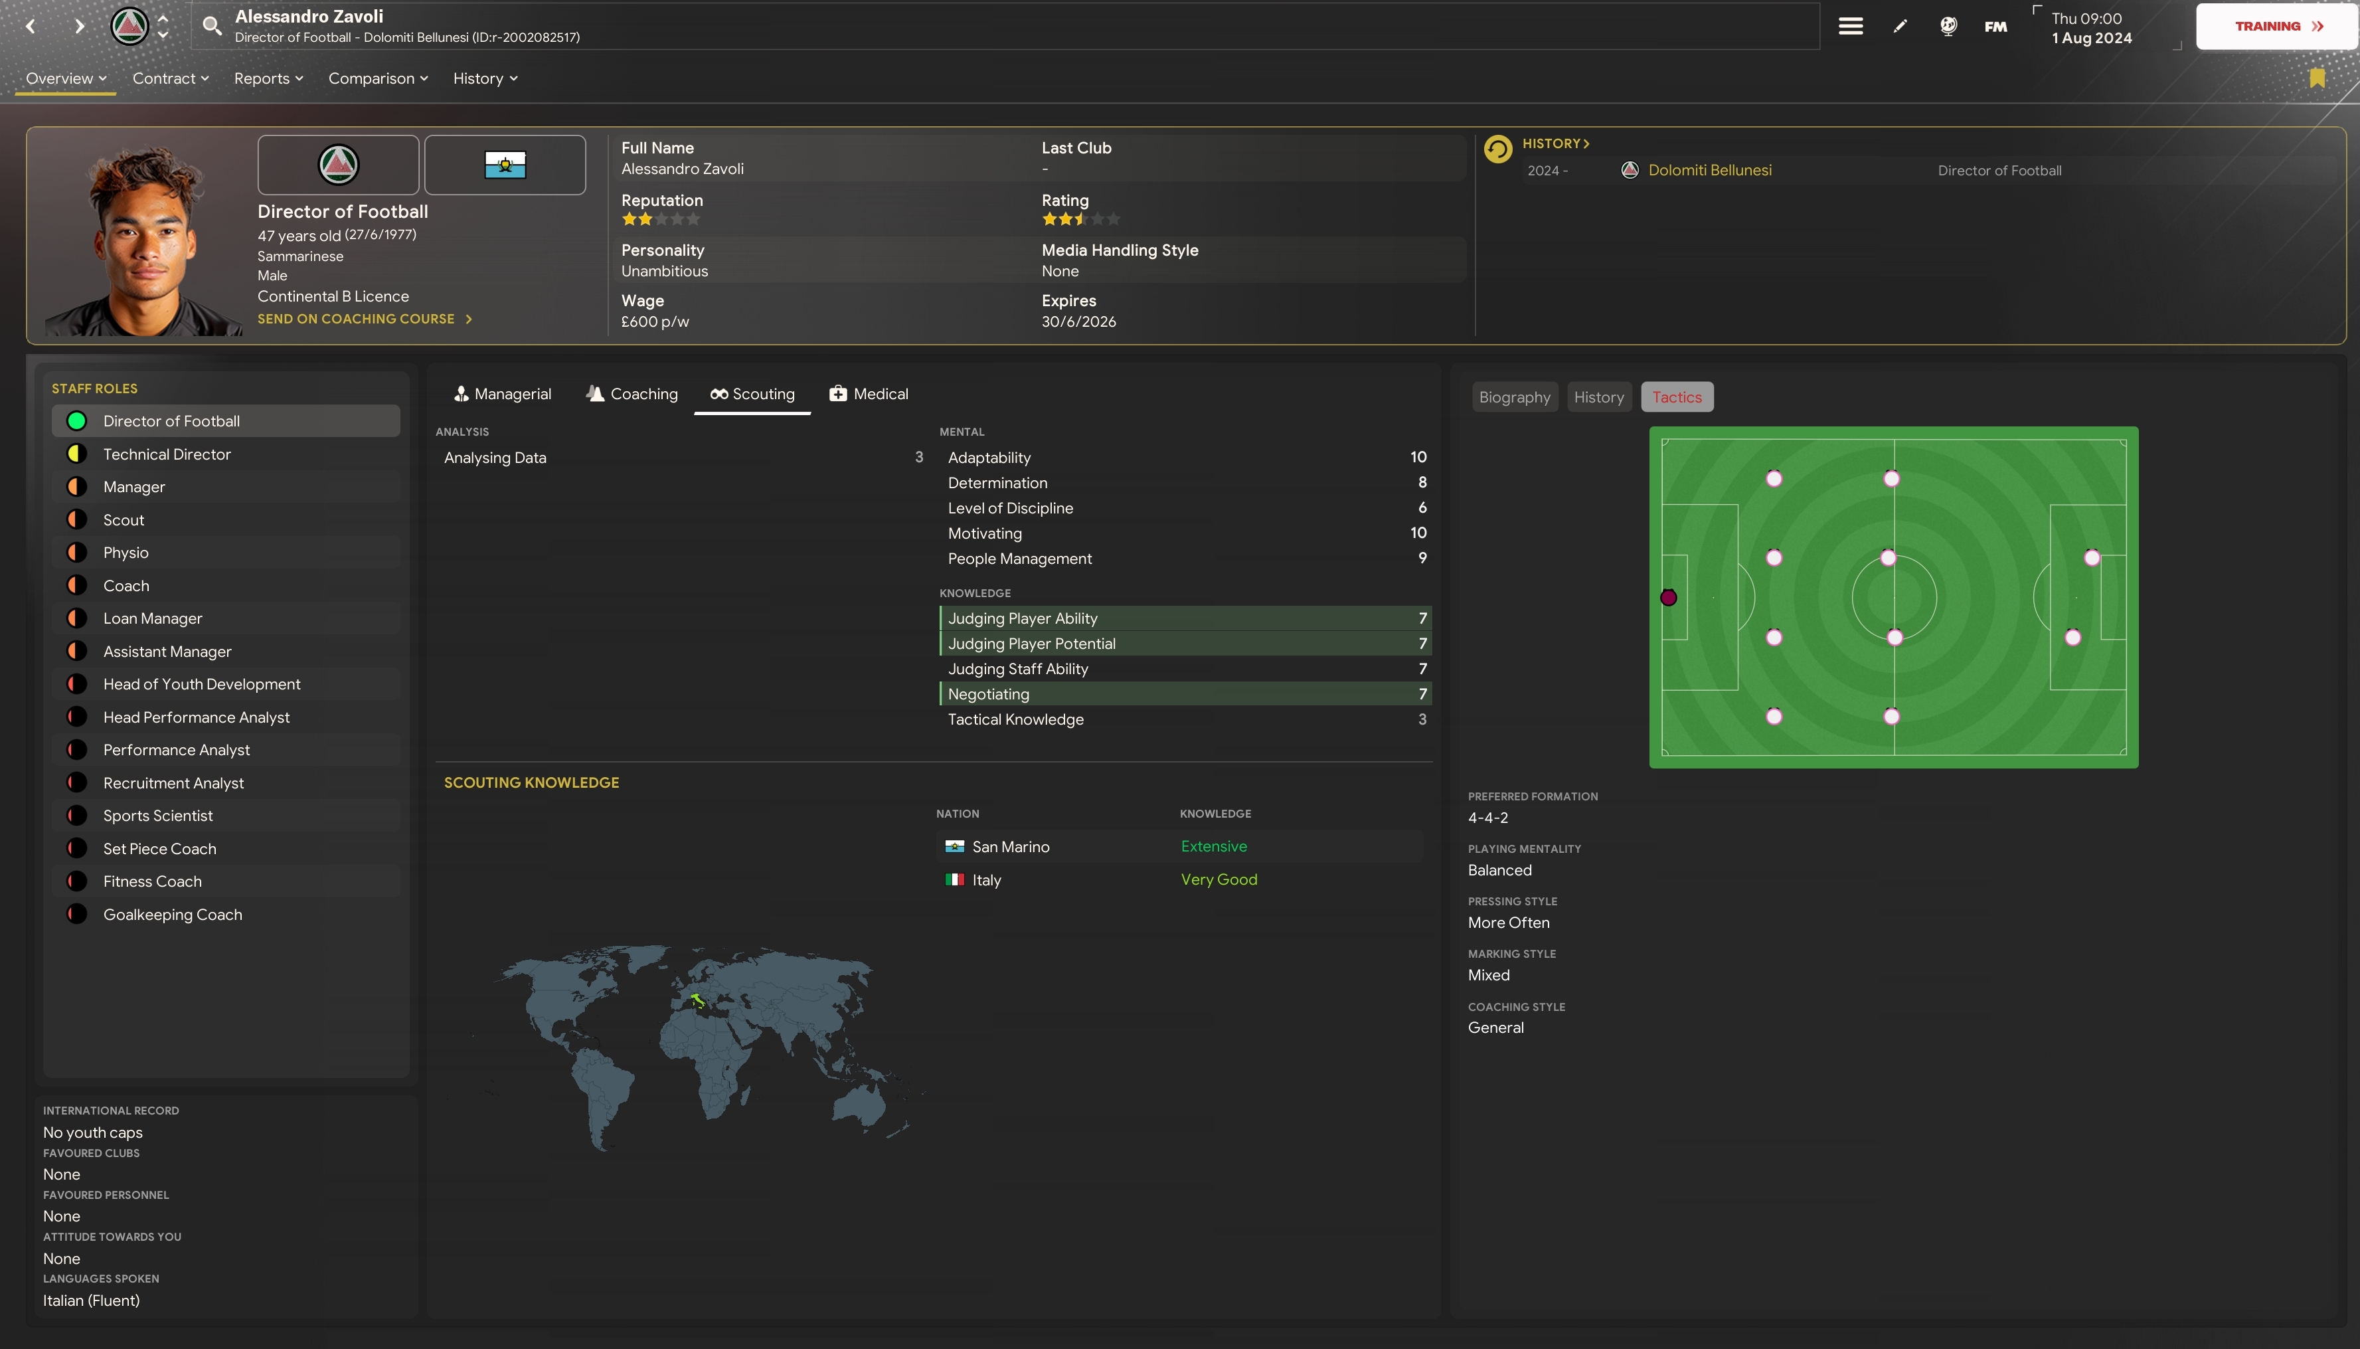Open the search magnifier icon

(x=212, y=26)
